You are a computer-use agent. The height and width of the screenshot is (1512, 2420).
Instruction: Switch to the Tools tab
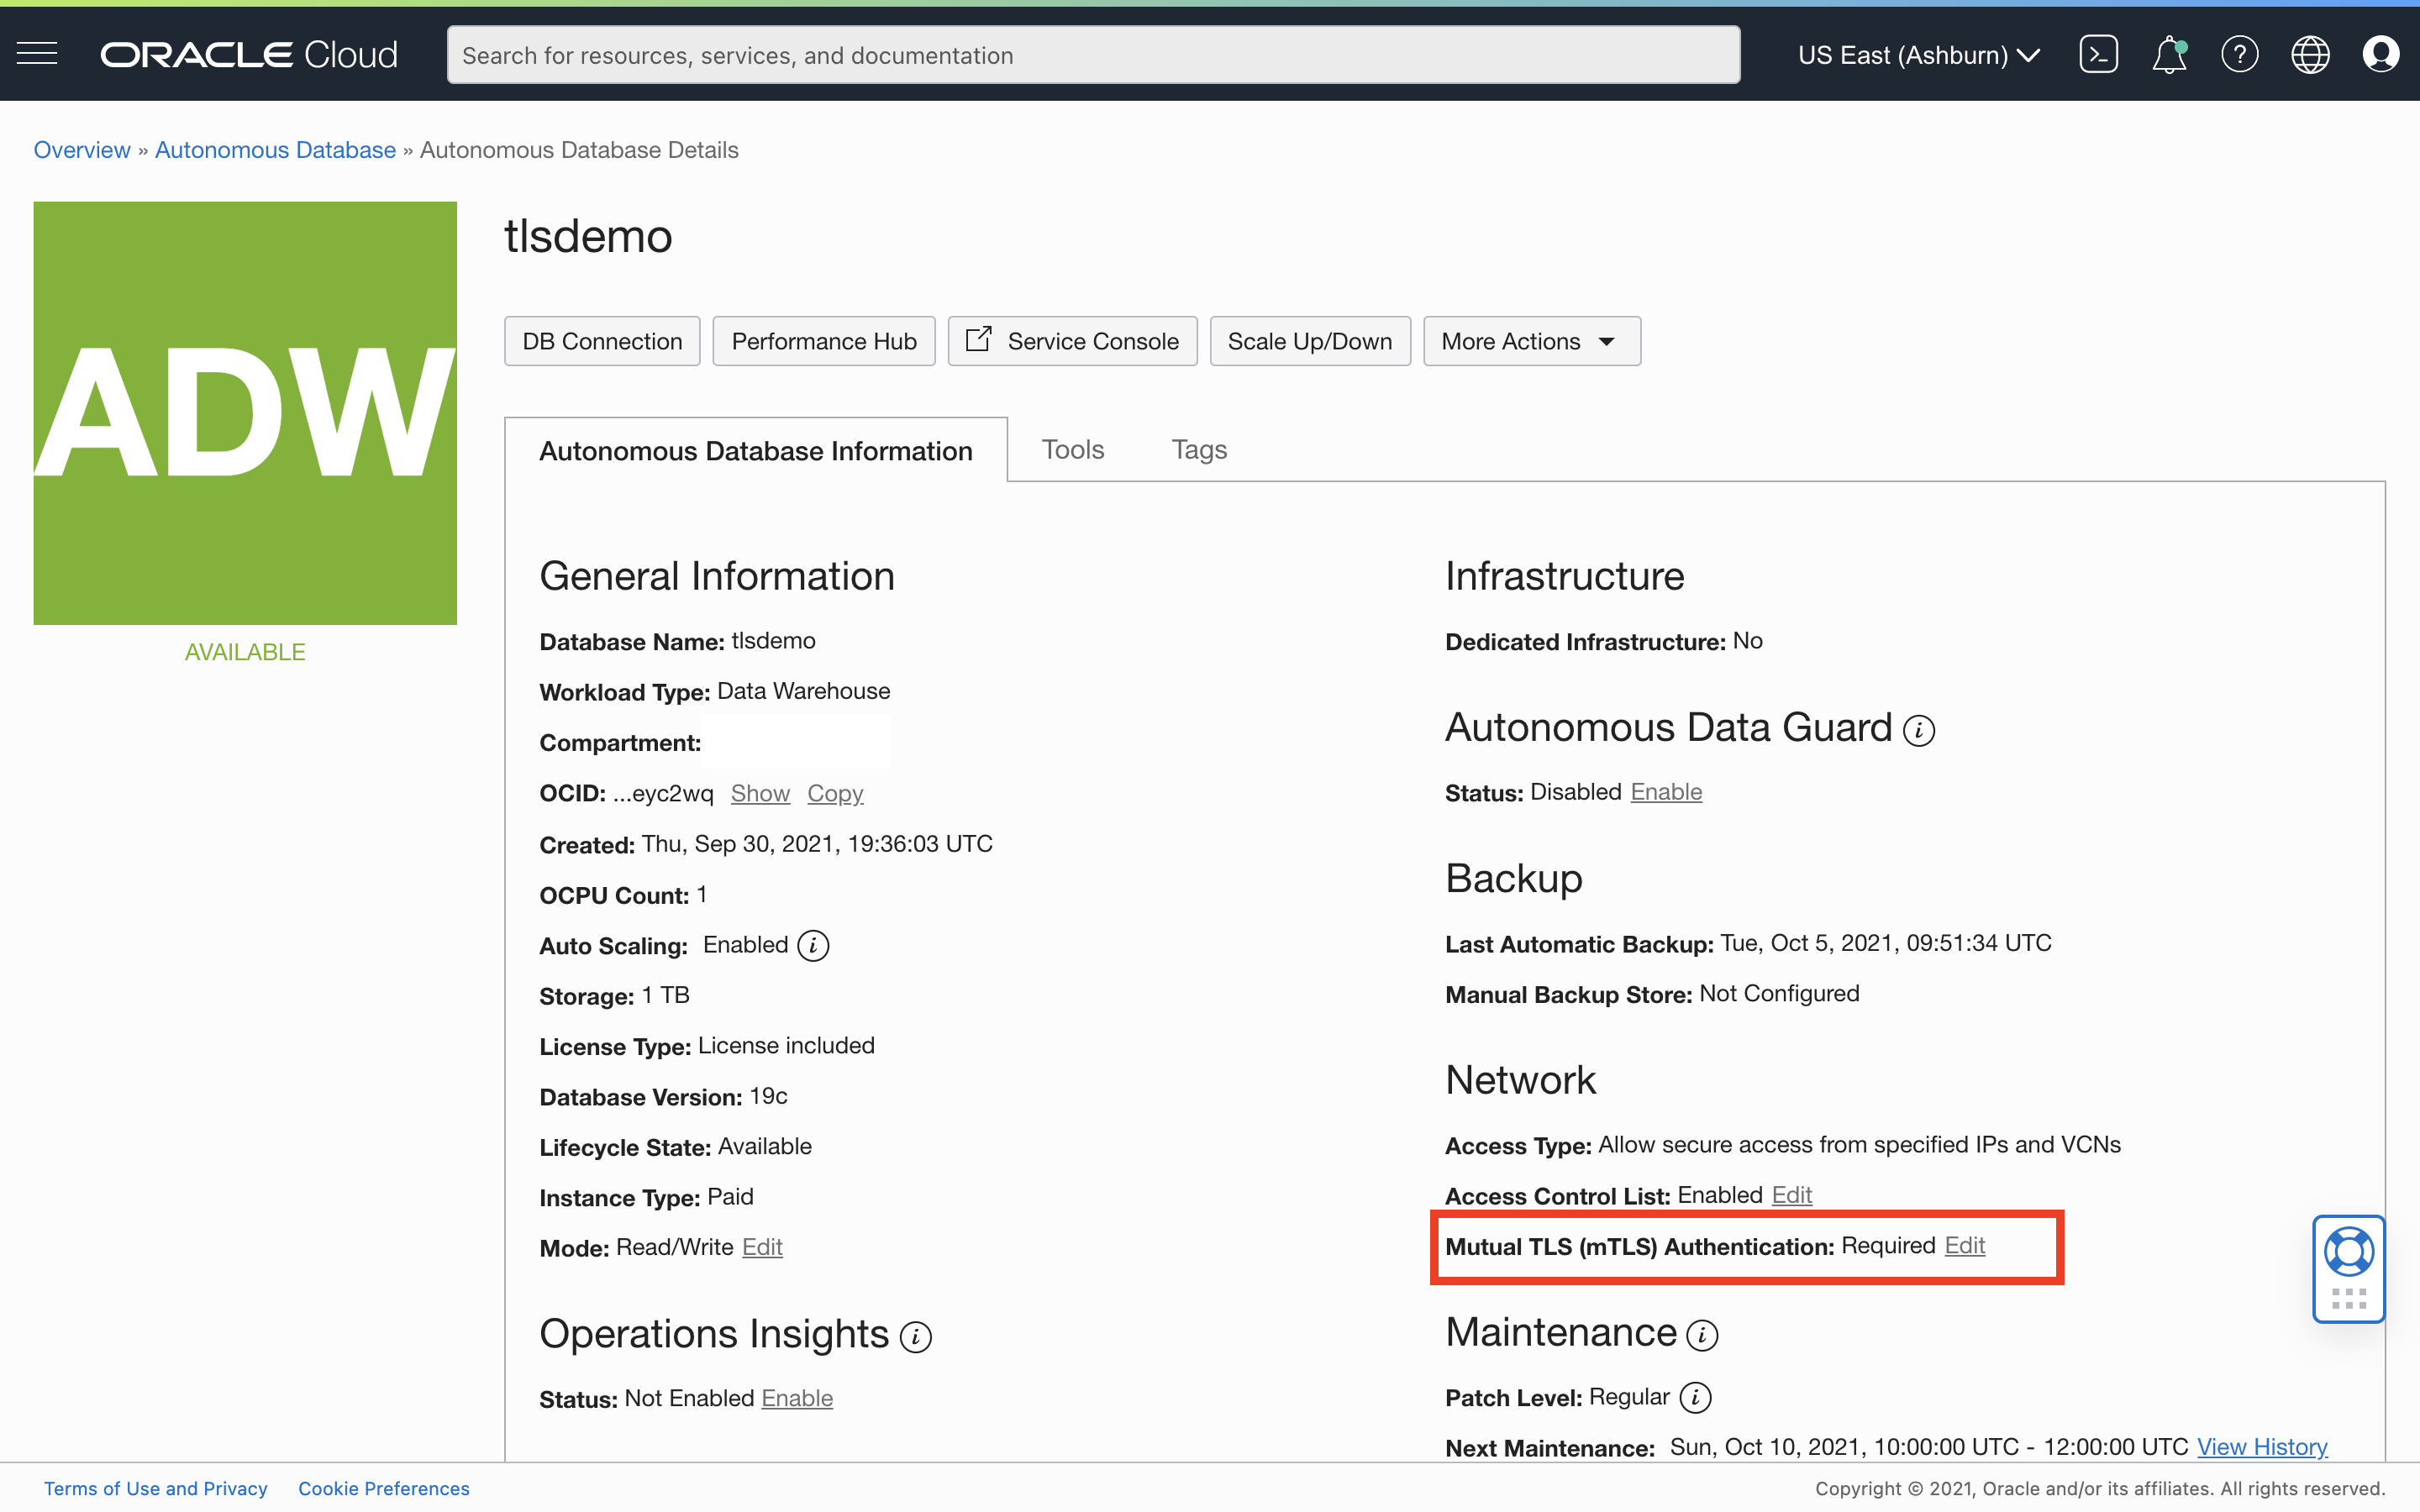click(x=1072, y=449)
